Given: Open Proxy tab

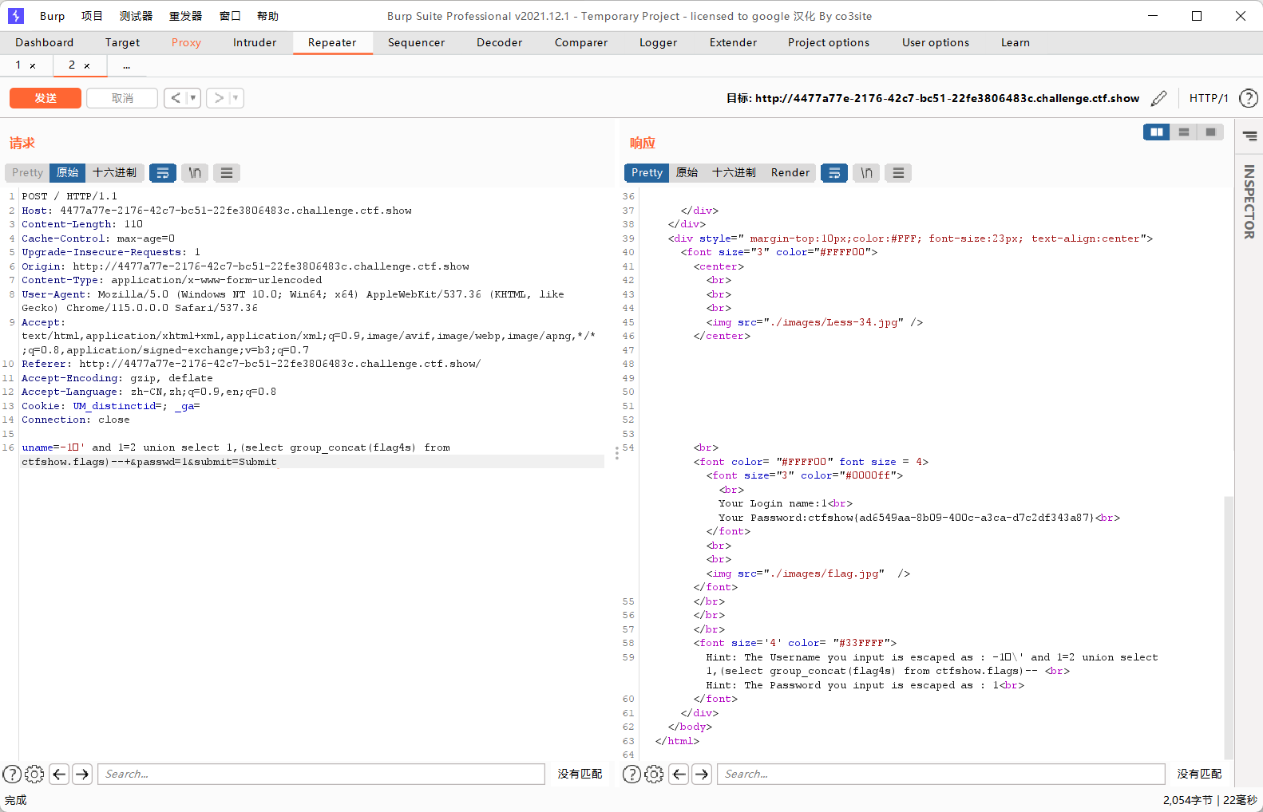Looking at the screenshot, I should (186, 42).
